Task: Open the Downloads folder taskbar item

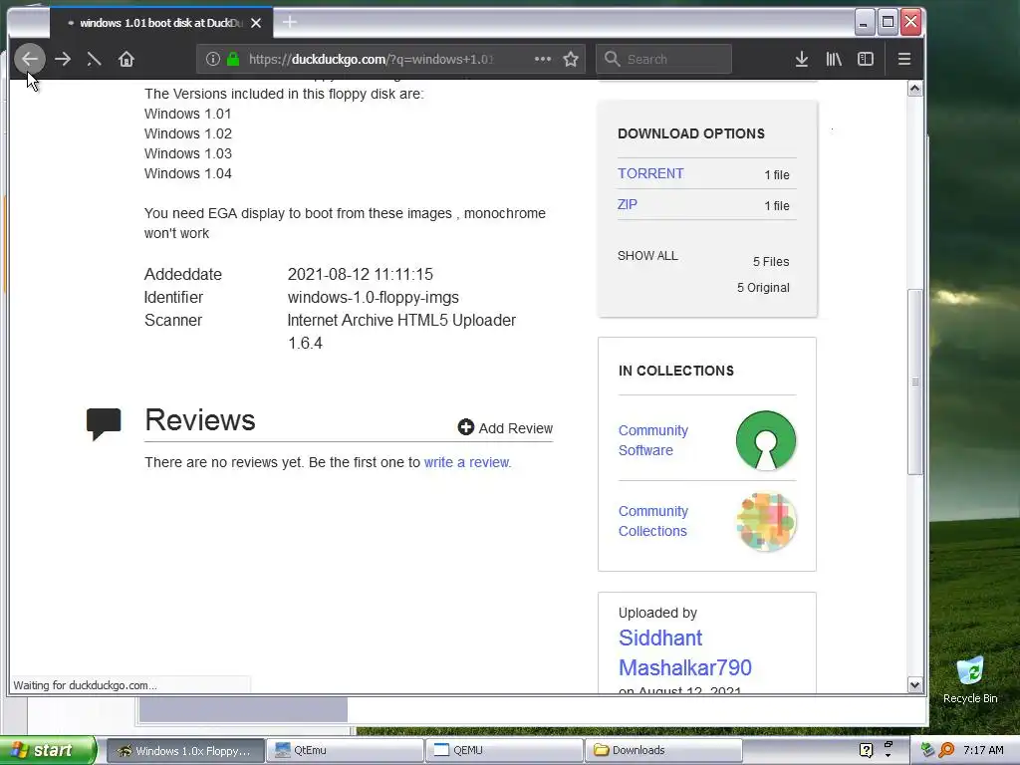Action: pos(663,750)
